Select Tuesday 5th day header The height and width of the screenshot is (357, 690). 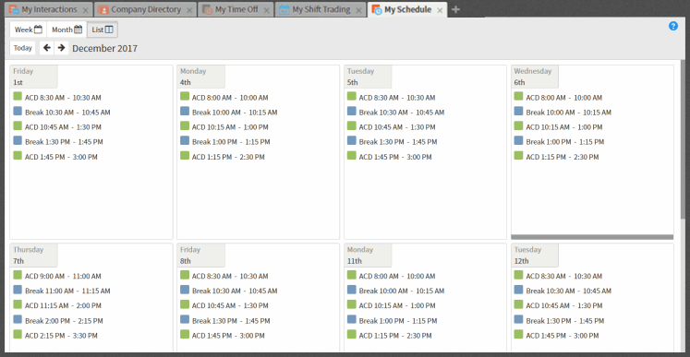[x=368, y=77]
